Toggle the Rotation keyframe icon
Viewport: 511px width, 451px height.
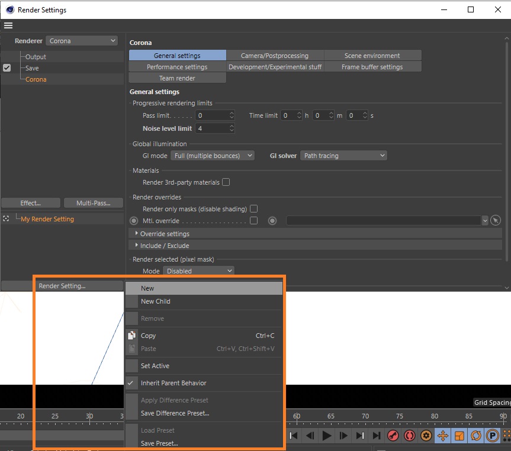(x=475, y=436)
